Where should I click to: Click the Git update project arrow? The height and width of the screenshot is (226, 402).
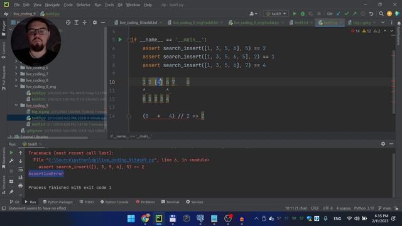[x=339, y=14]
